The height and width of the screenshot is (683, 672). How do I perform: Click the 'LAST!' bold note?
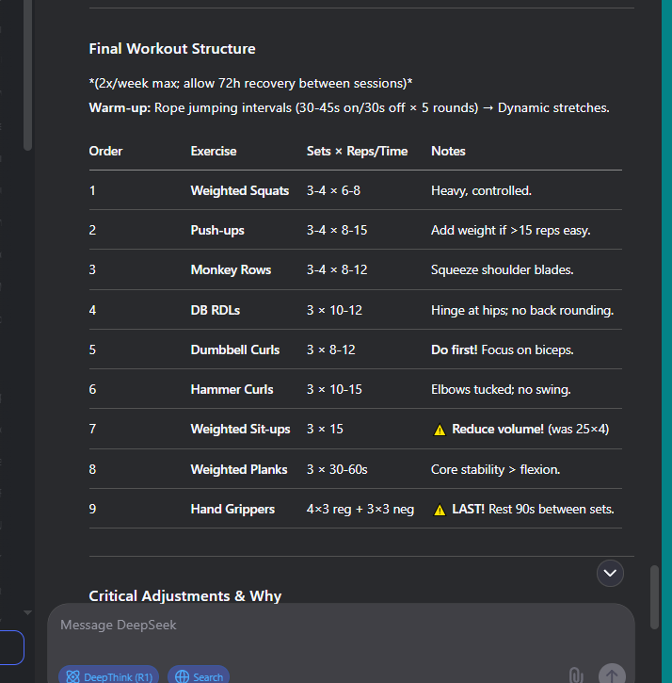[x=469, y=509]
